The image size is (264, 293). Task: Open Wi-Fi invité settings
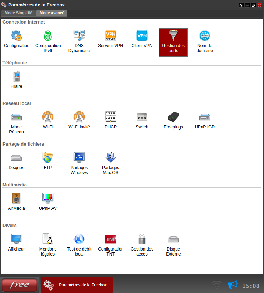[x=79, y=121]
